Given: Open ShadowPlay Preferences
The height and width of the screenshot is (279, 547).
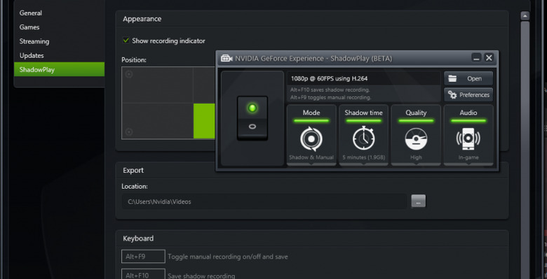Looking at the screenshot, I should [x=468, y=94].
